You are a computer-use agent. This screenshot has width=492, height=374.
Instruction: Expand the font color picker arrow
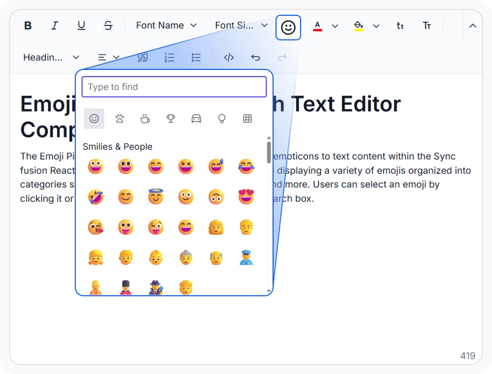coord(335,26)
